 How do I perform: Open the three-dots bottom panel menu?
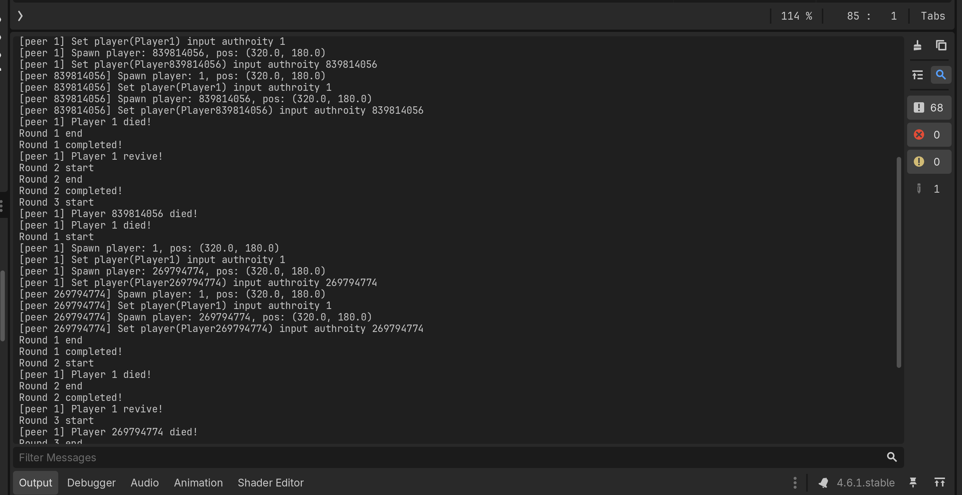795,483
